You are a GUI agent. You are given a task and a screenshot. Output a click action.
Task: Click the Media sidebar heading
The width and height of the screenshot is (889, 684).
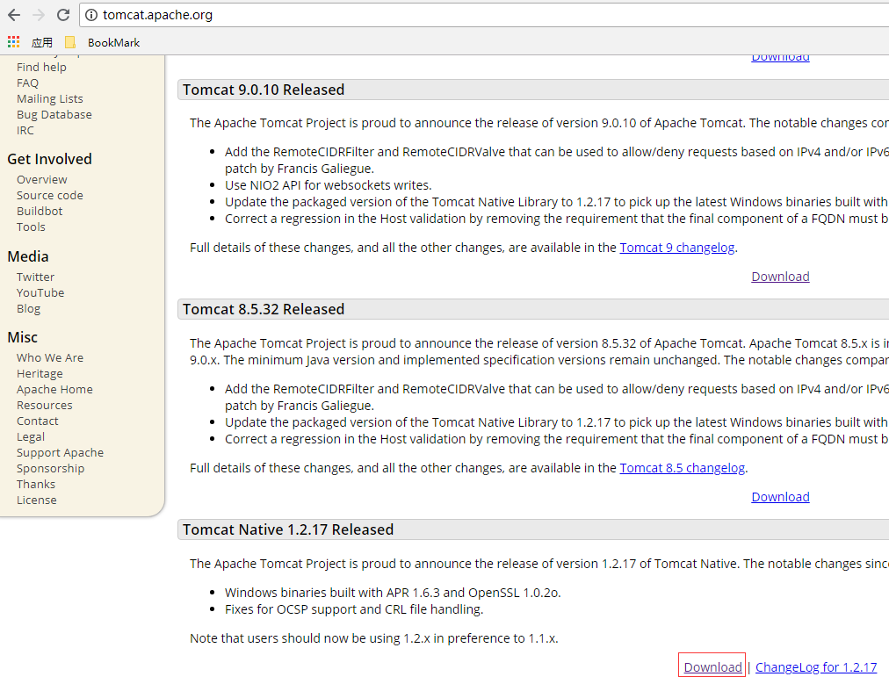point(28,256)
